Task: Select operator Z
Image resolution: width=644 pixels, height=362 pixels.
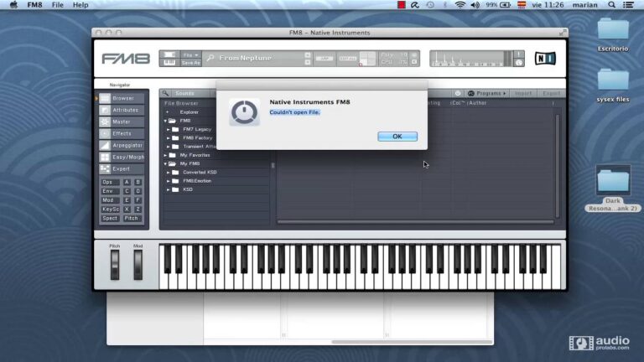Action: pyautogui.click(x=138, y=209)
